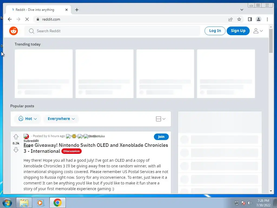Click scrollbar down arrow
This screenshot has height=208, width=277.
click(271, 191)
